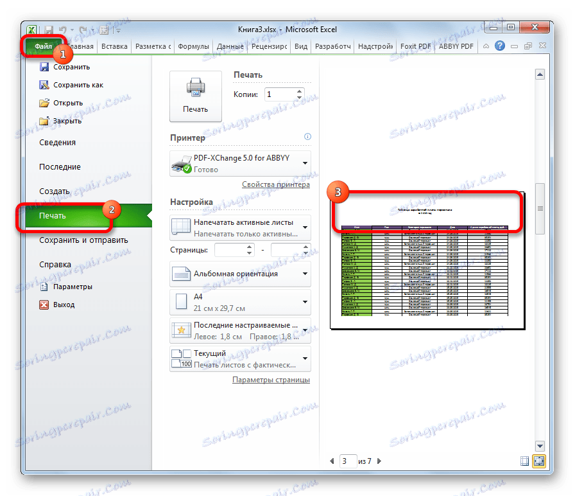Image resolution: width=575 pixels, height=496 pixels.
Task: Toggle the Zoom to Page preview button
Action: coord(540,461)
